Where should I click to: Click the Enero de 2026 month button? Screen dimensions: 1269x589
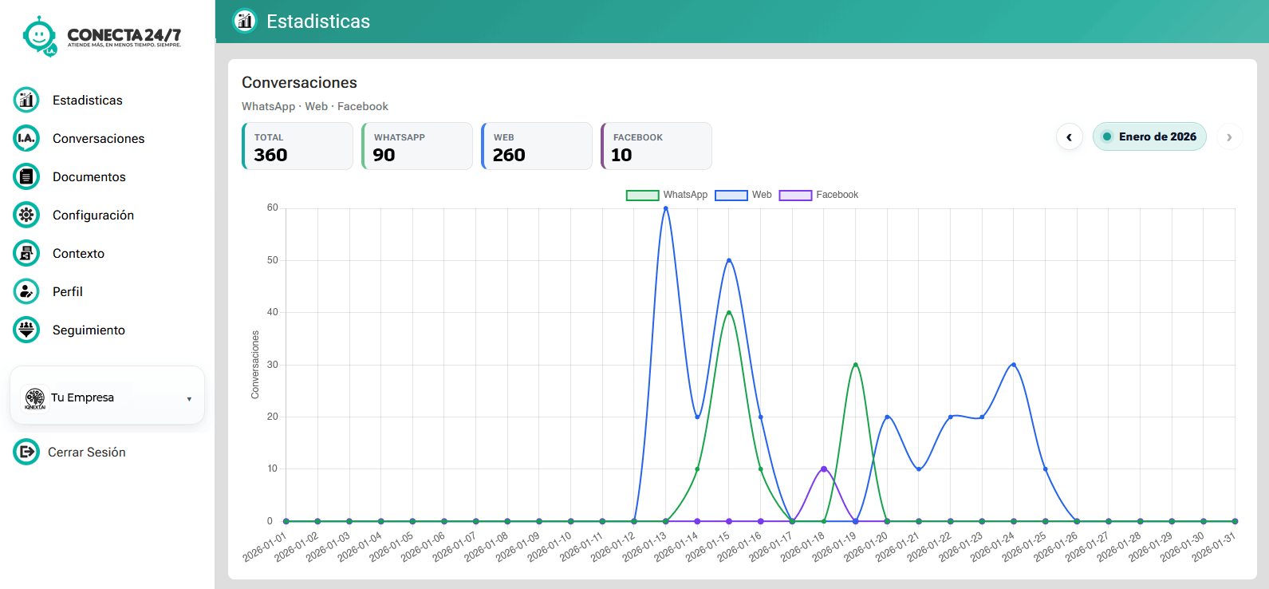1149,136
